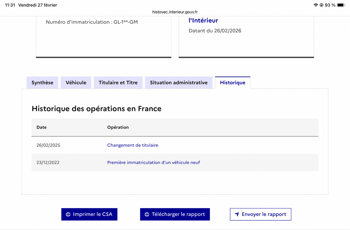Image resolution: width=350 pixels, height=230 pixels.
Task: Open the Titulaire et Titre tab
Action: 118,83
